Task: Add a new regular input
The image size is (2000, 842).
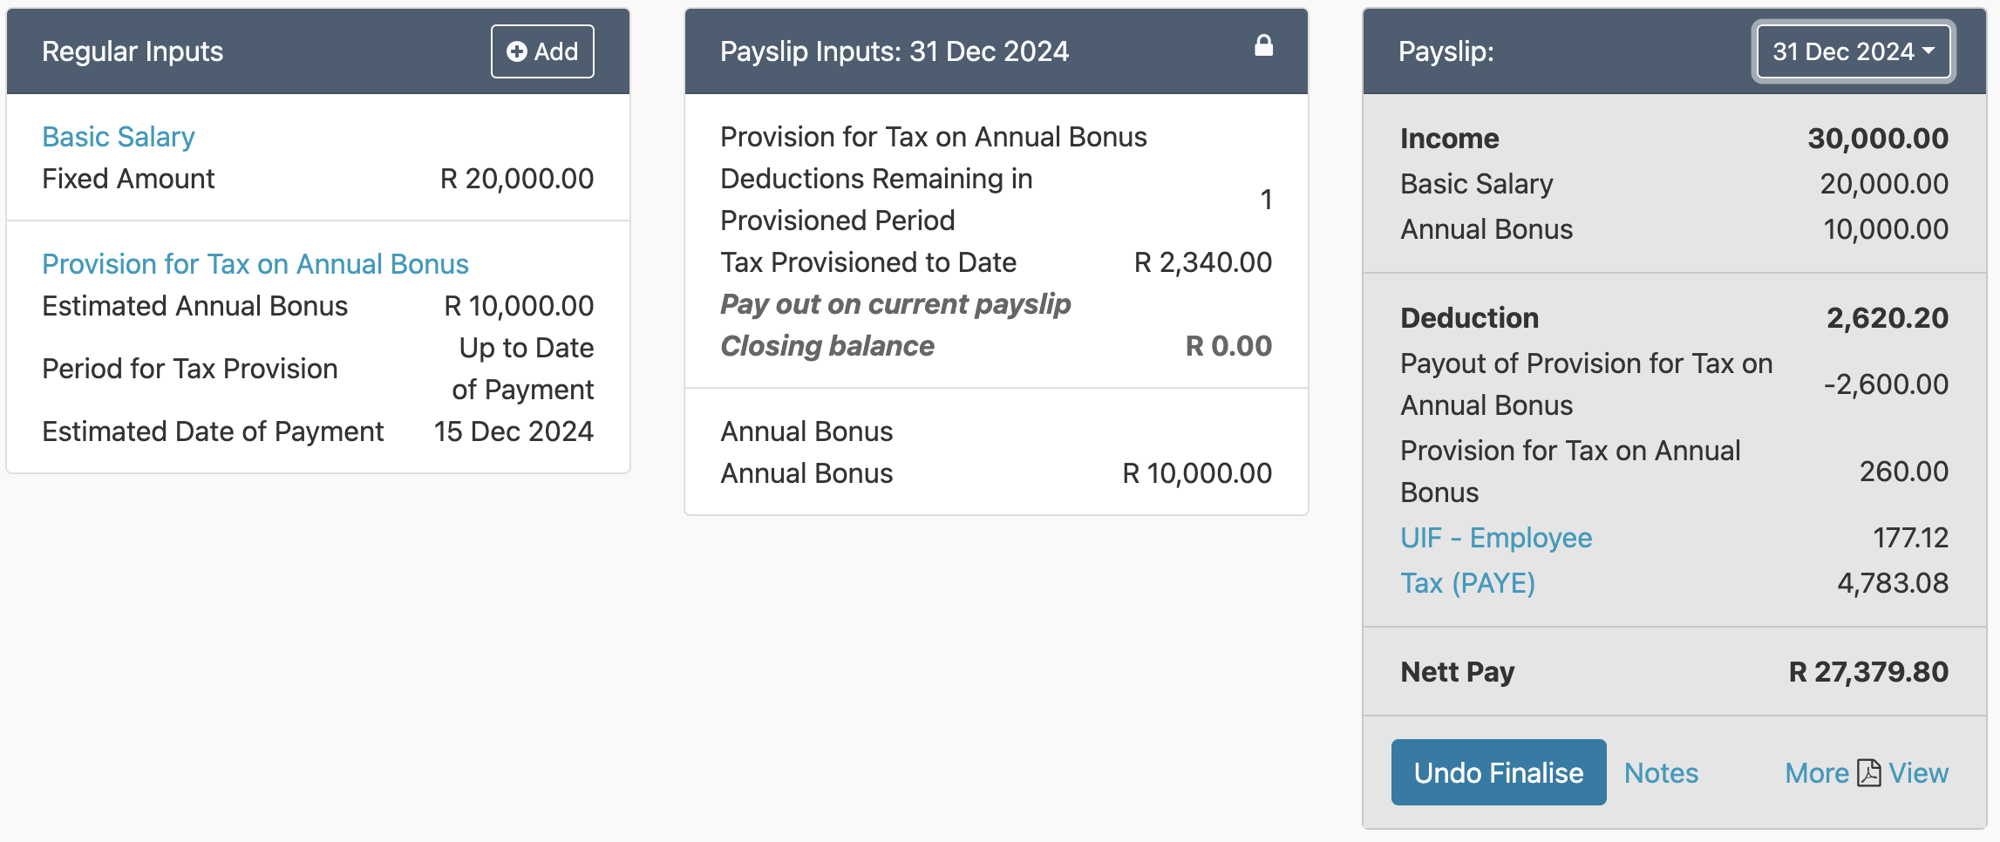Action: point(542,51)
